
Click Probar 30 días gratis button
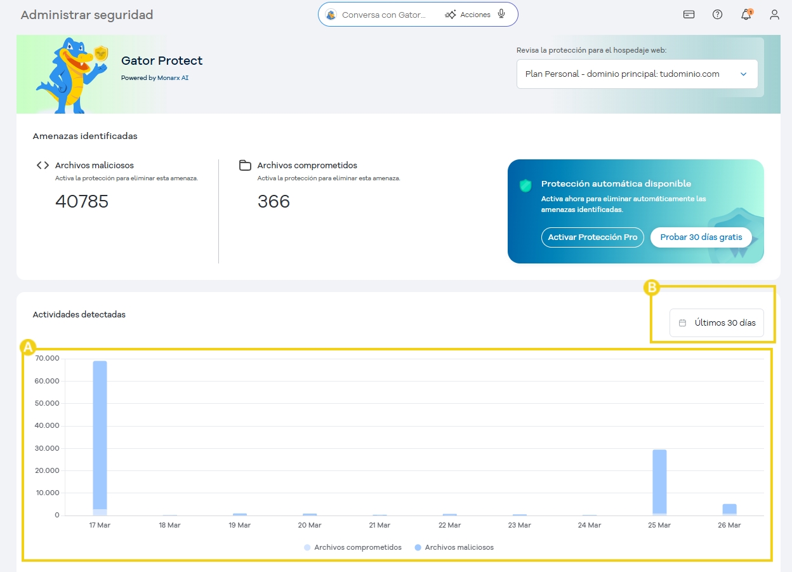point(701,237)
